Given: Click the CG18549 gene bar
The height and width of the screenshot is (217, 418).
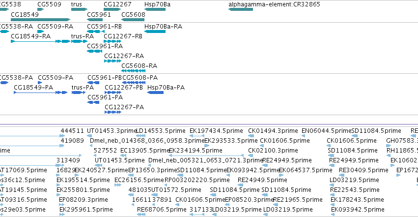Looking at the screenshot, I should [x=40, y=20].
